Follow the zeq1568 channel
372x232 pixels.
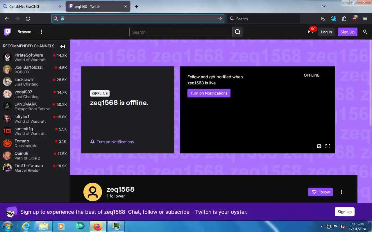tap(321, 192)
